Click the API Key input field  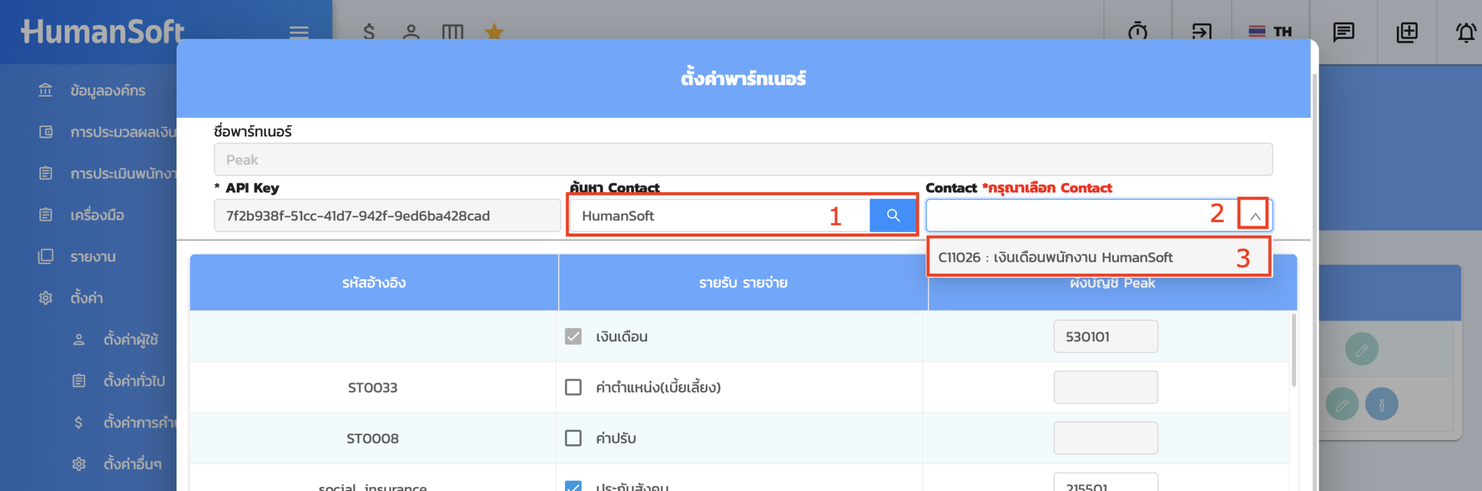point(387,216)
